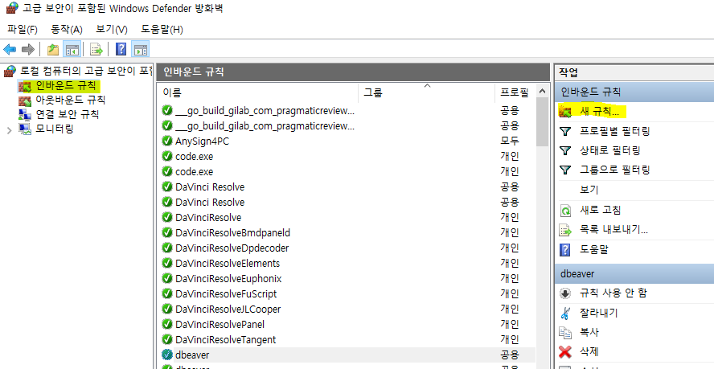Open the 도움말(H) menu
The image size is (714, 369).
tap(162, 30)
